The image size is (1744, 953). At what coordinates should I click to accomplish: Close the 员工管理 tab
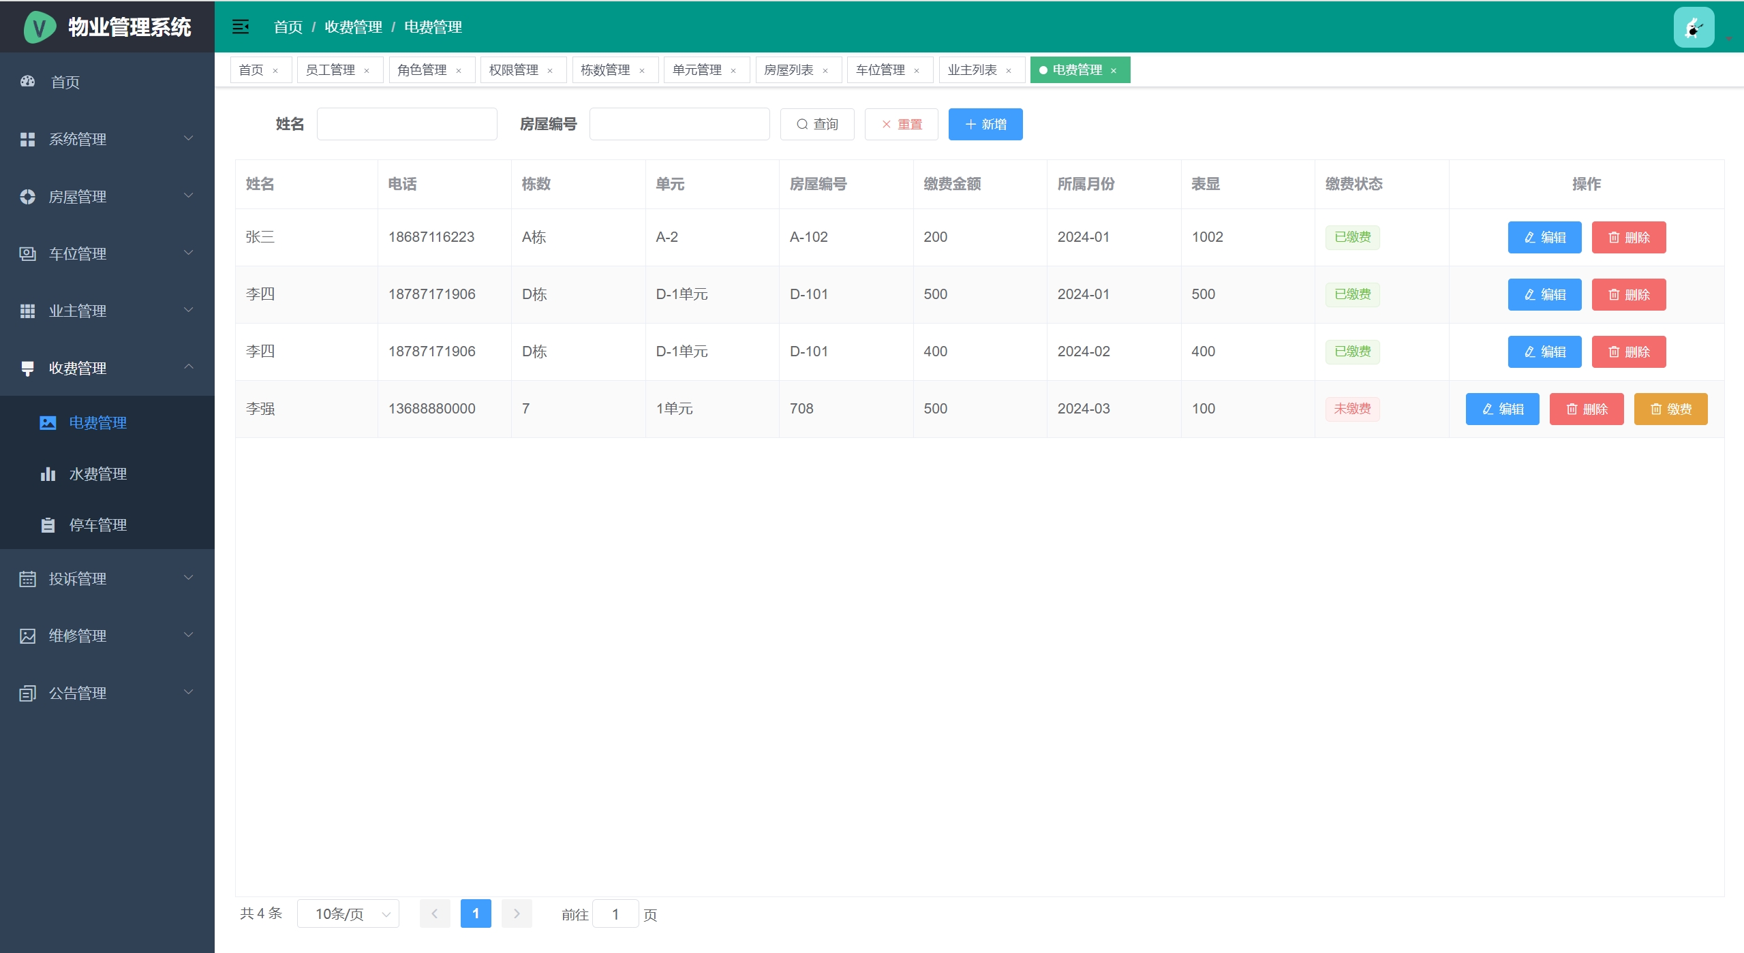367,71
